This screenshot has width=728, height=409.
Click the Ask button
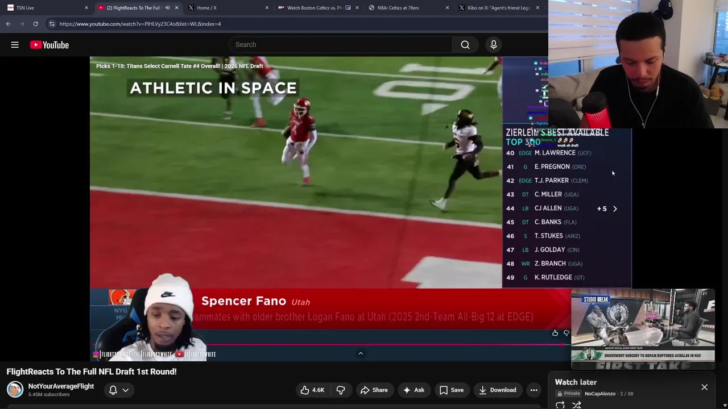point(413,390)
